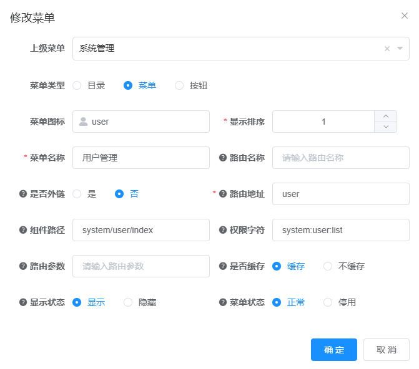Clear the 上级菜单 selection with x icon
The width and height of the screenshot is (419, 369).
point(387,49)
